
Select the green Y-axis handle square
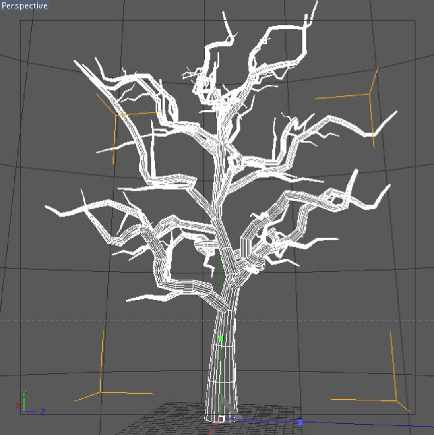point(221,339)
